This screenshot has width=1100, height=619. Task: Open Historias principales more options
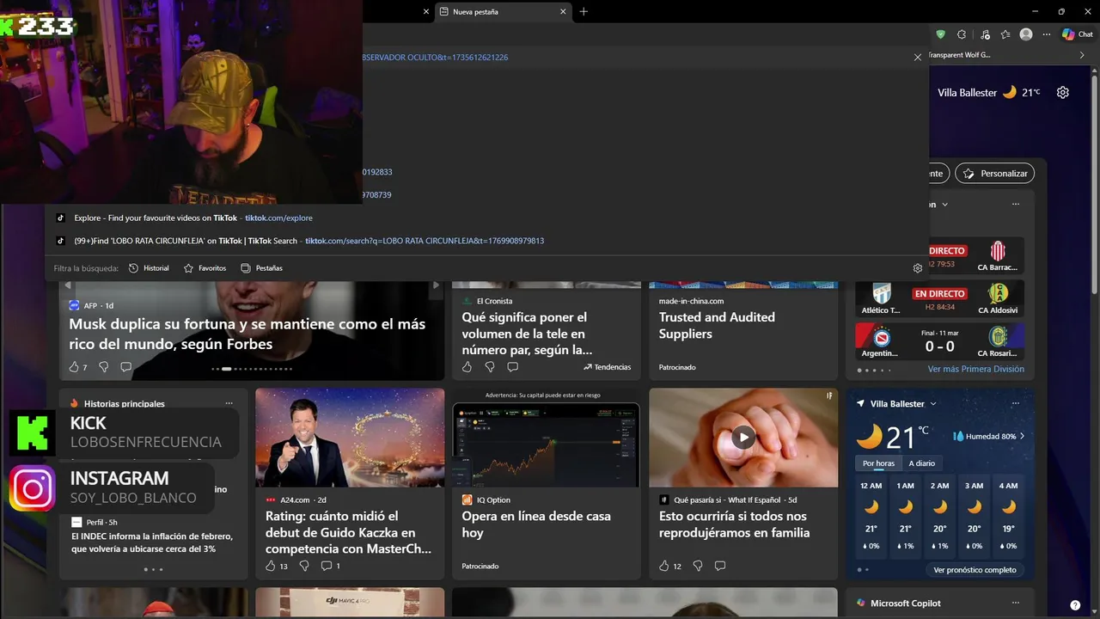(x=229, y=403)
